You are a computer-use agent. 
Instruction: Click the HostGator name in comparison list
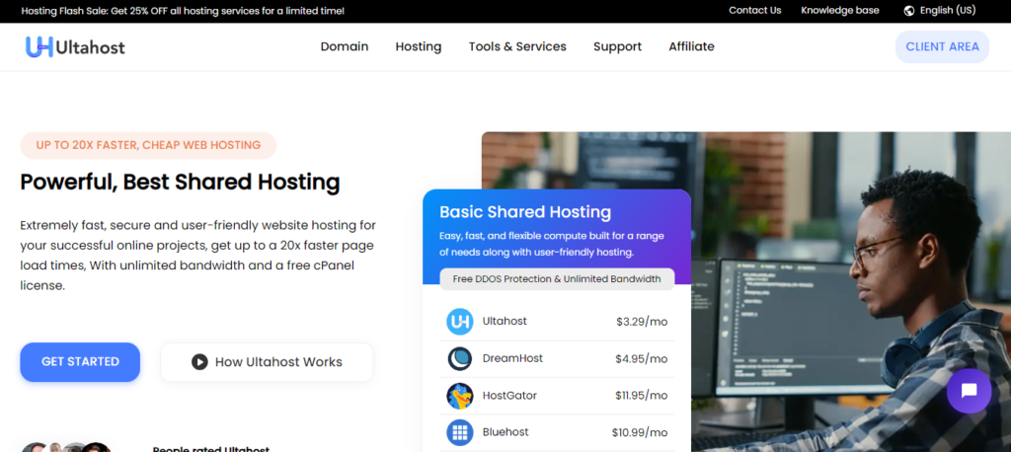[x=509, y=395]
